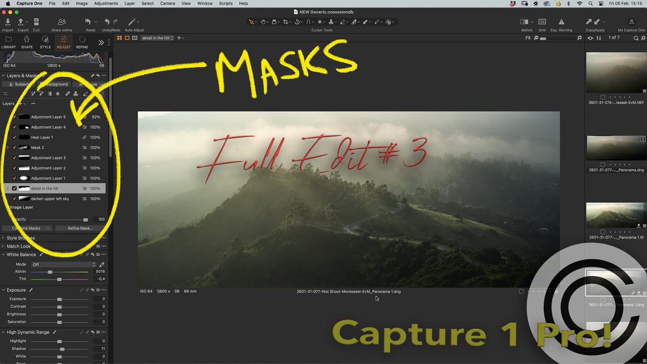Open the Refine tool tab
Screen dimensions: 647x364
click(x=82, y=42)
